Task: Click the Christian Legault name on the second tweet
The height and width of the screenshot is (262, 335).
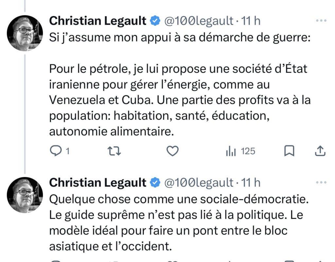Action: point(98,183)
